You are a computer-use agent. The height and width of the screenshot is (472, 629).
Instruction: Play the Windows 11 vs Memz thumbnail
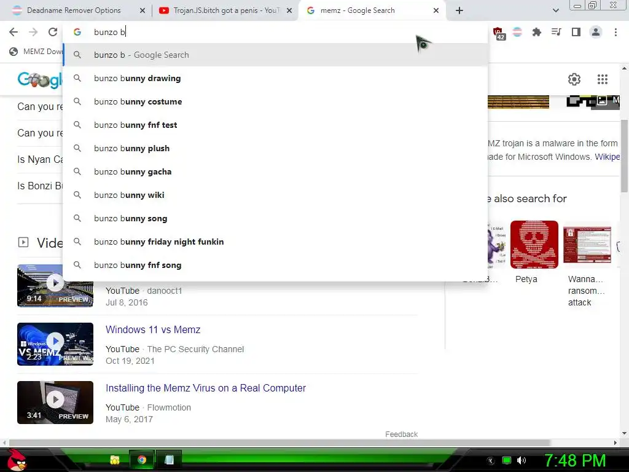click(x=55, y=344)
